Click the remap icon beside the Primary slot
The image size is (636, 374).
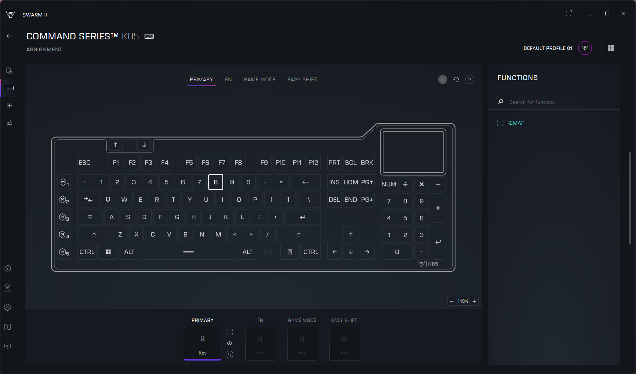coord(230,332)
